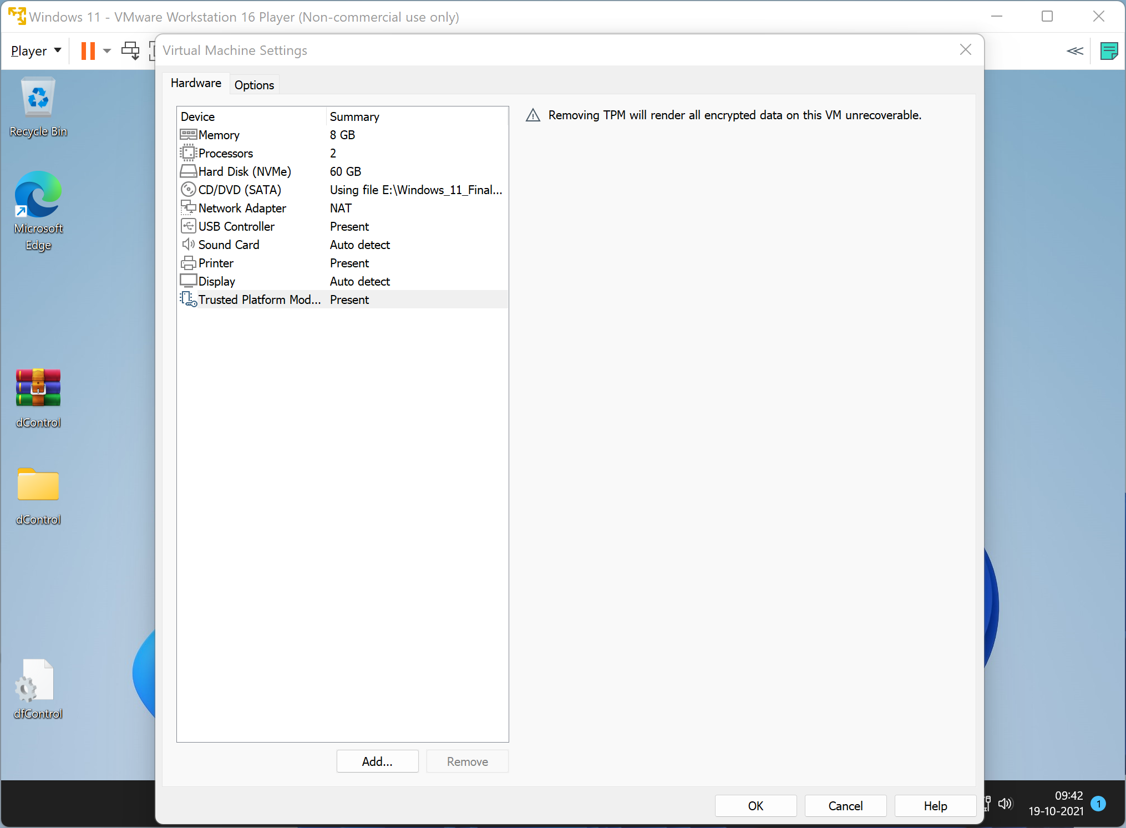Select the Hard Disk NVMe device row
The height and width of the screenshot is (828, 1126).
pos(341,171)
